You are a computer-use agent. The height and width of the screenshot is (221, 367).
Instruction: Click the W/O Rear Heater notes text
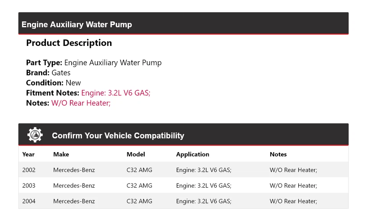[81, 103]
